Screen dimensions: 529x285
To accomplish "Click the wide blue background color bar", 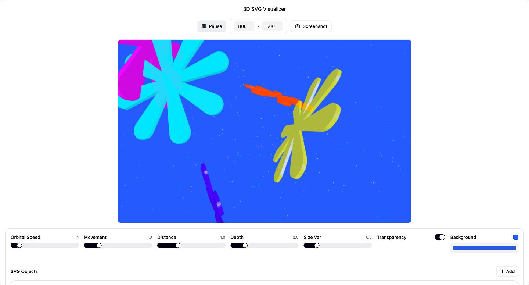I will pyautogui.click(x=484, y=248).
